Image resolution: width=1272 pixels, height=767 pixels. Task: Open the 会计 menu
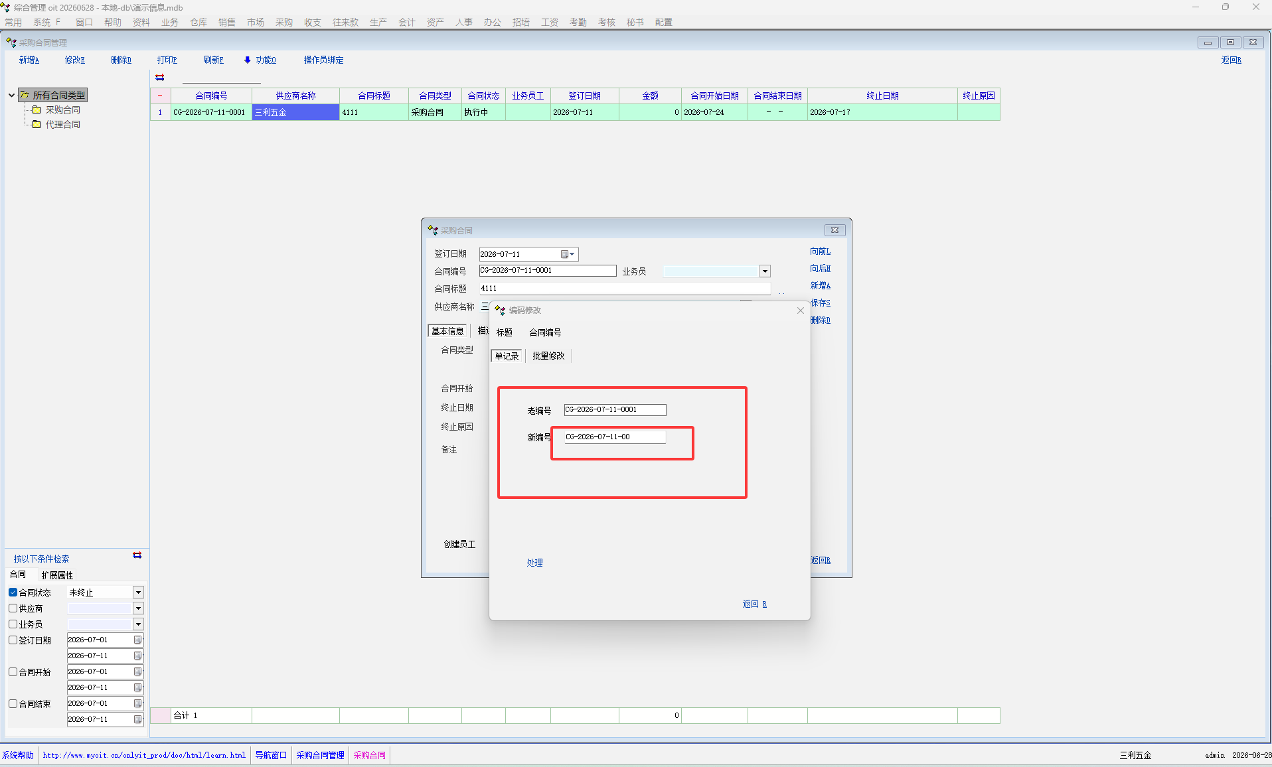pyautogui.click(x=407, y=22)
